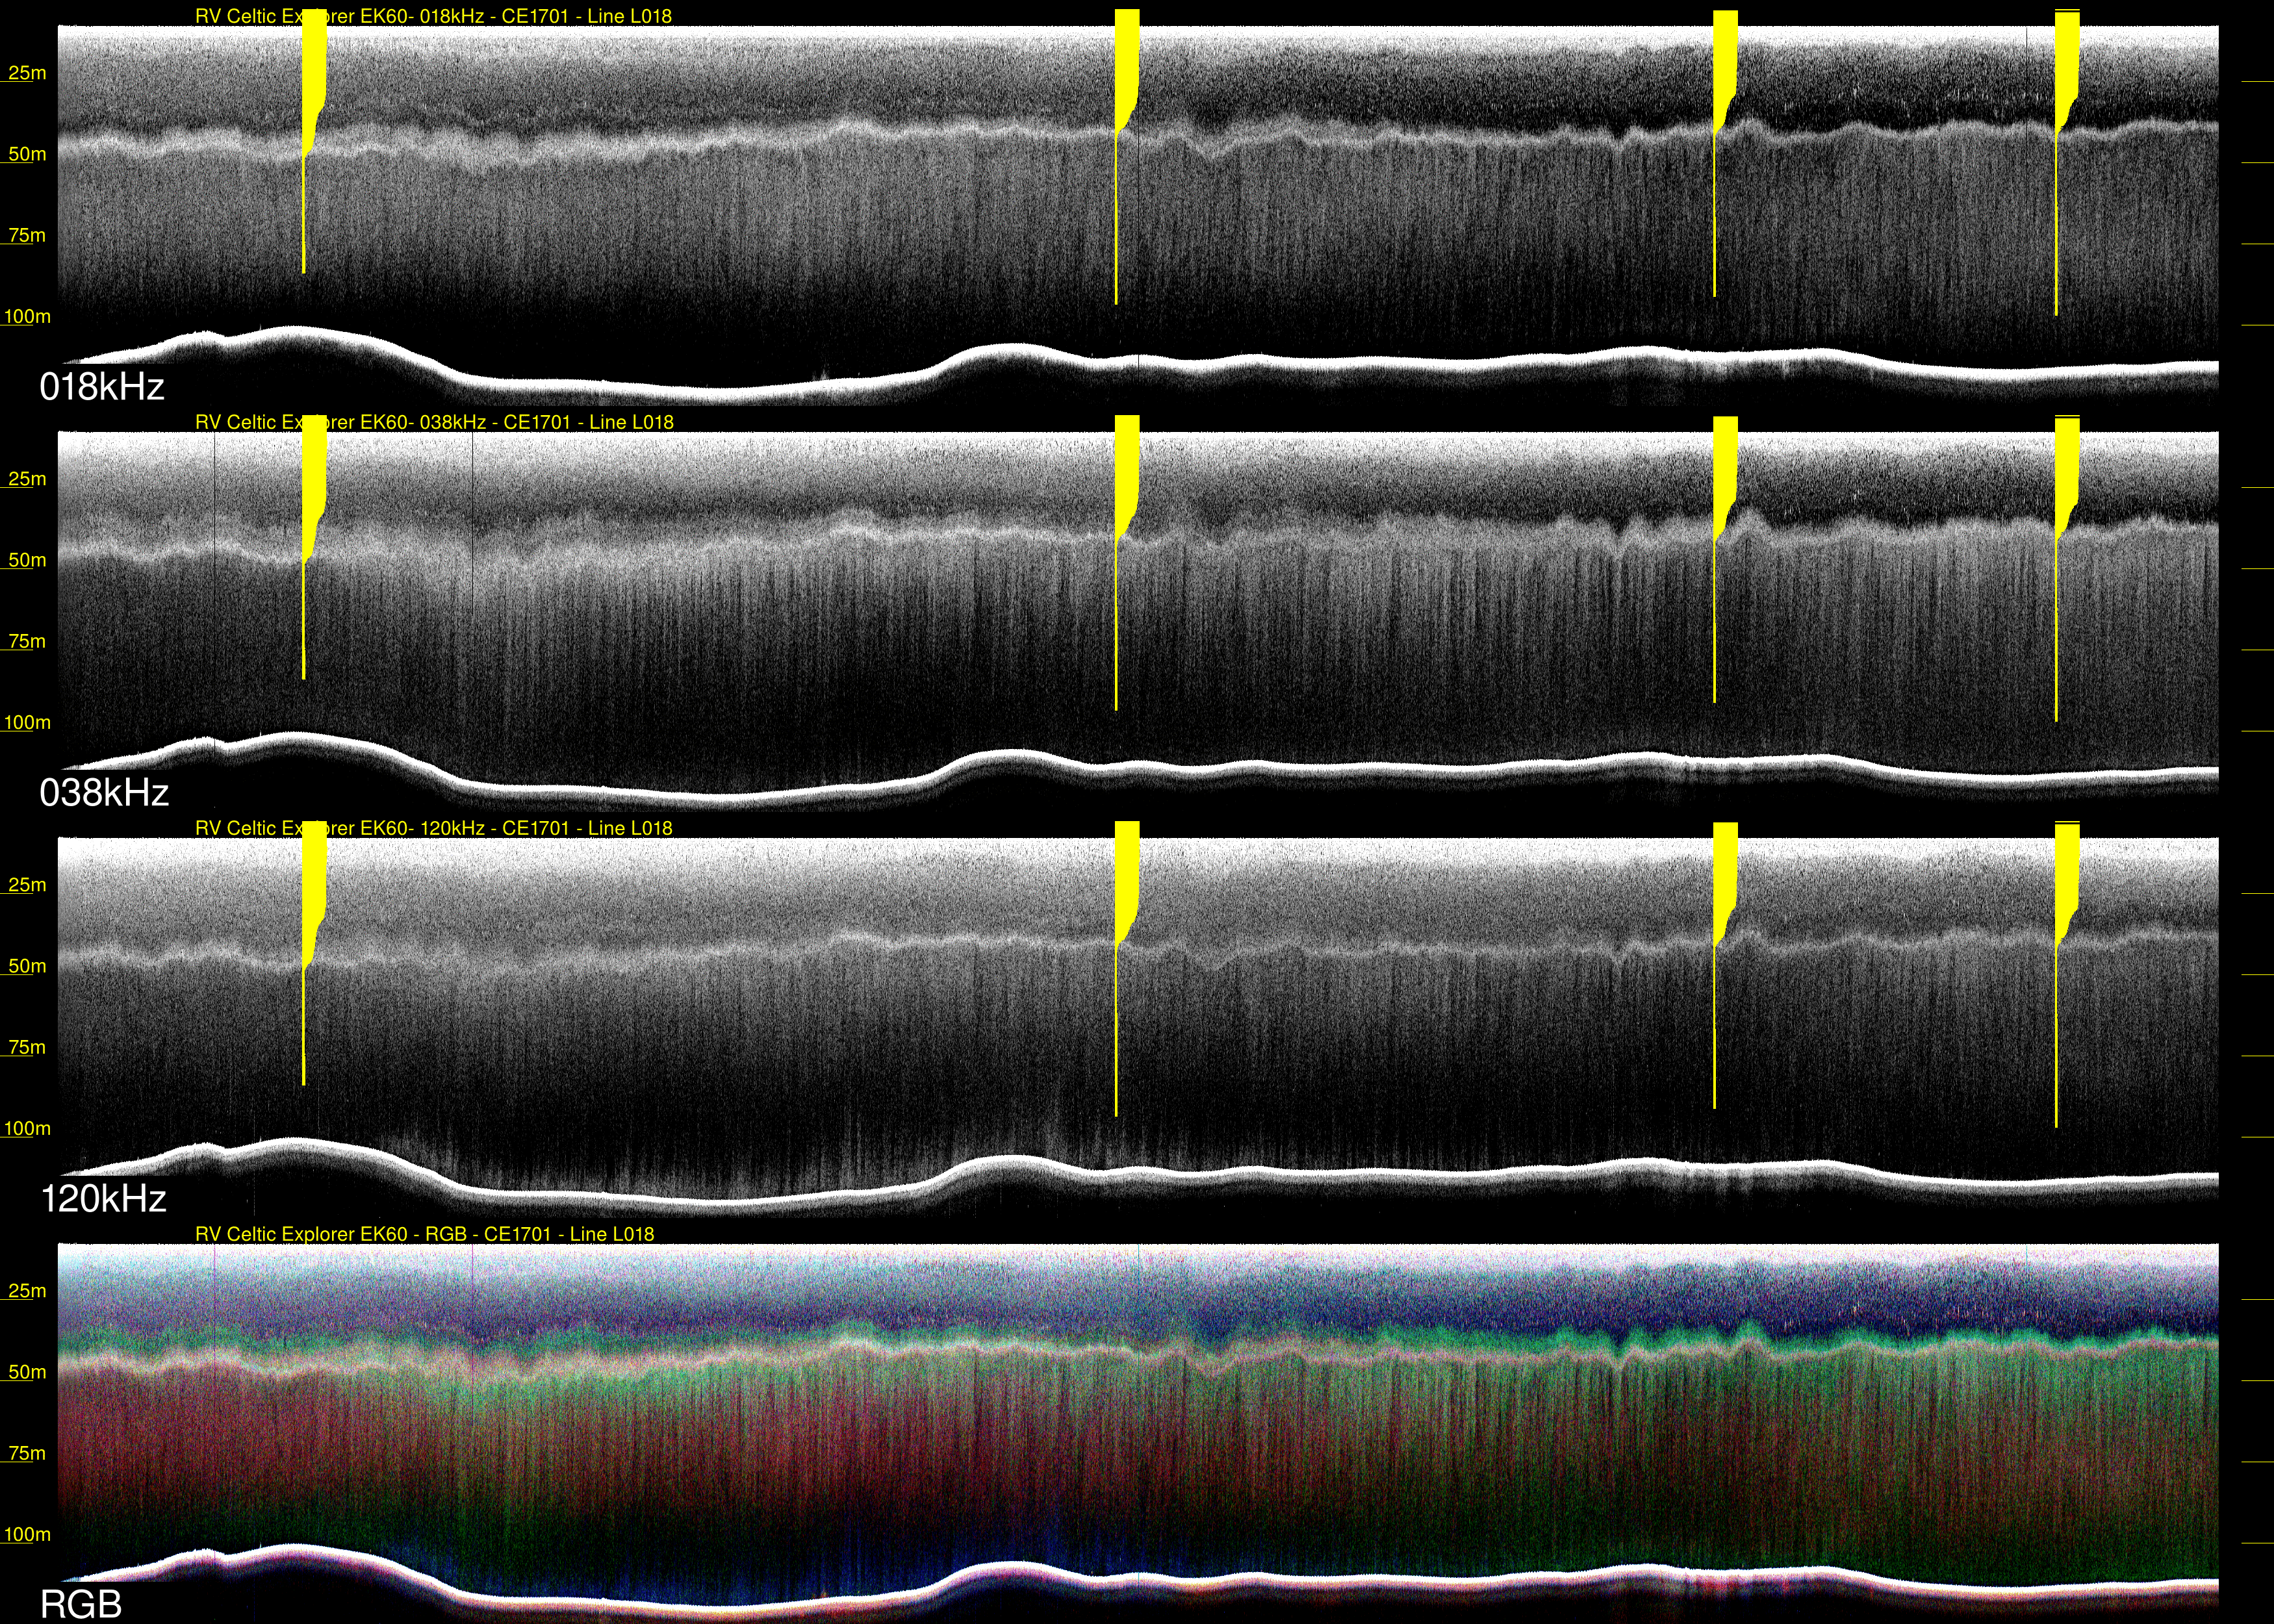Click the large 120kHz frequency label
The height and width of the screenshot is (1624, 2274).
pos(104,1198)
